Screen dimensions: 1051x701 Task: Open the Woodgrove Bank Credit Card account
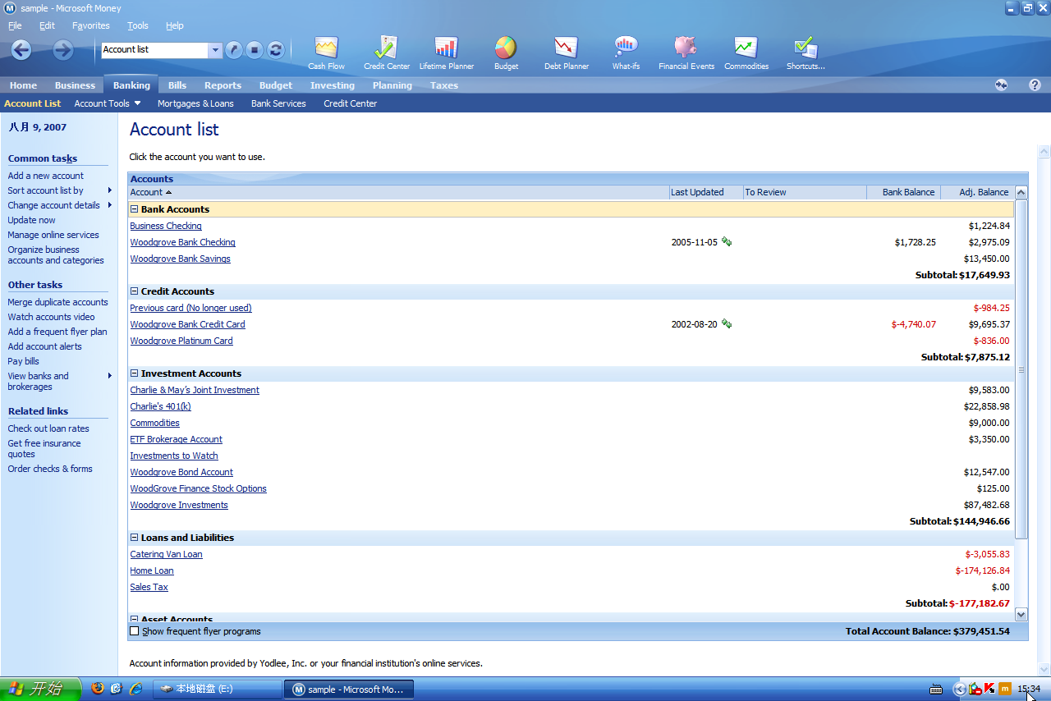click(x=187, y=324)
